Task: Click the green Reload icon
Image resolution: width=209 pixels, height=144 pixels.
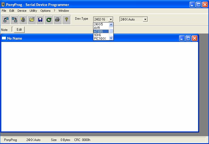Action: [x=49, y=20]
